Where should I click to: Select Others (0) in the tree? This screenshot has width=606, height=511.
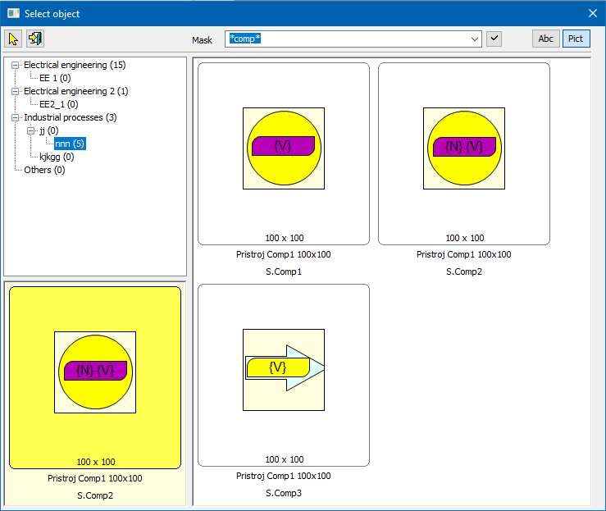tap(44, 170)
